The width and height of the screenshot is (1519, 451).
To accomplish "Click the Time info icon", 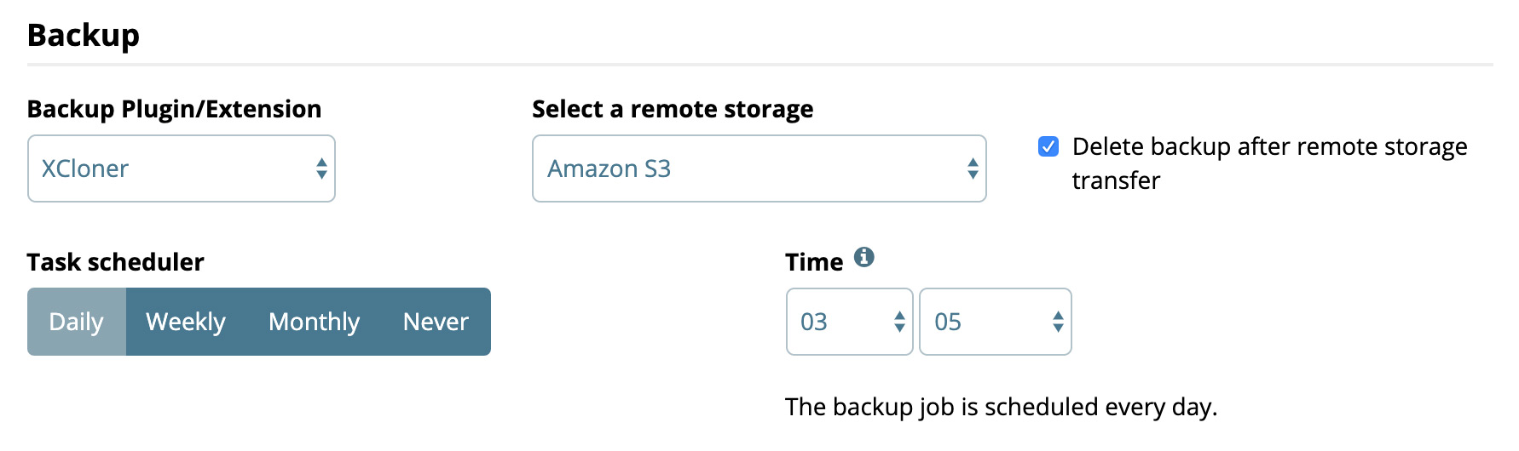I will point(863,257).
